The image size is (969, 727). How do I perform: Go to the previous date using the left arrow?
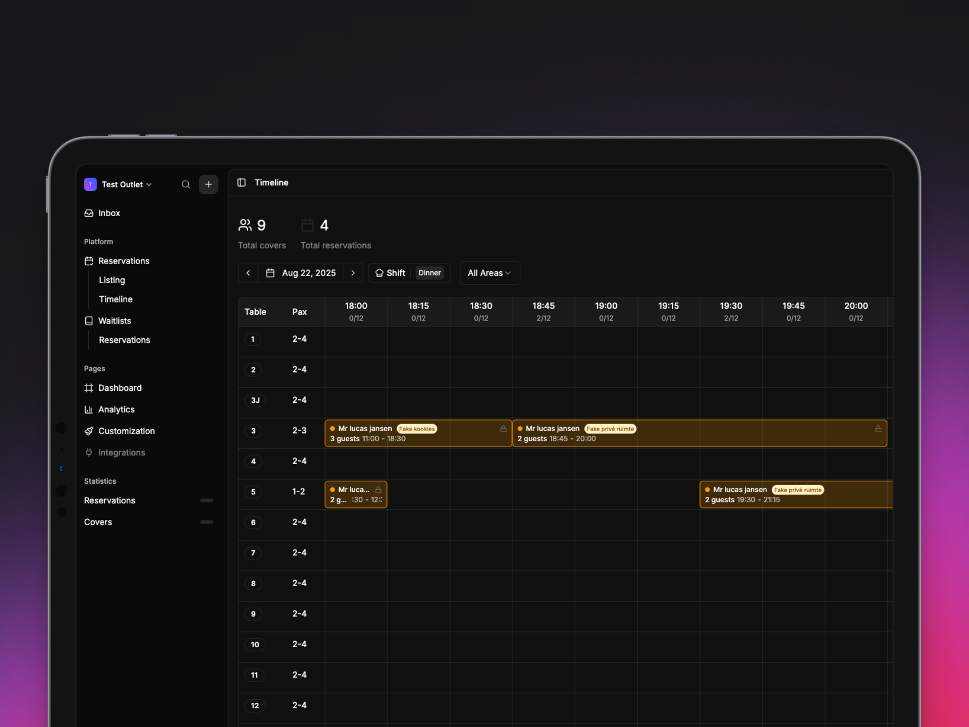[x=248, y=273]
